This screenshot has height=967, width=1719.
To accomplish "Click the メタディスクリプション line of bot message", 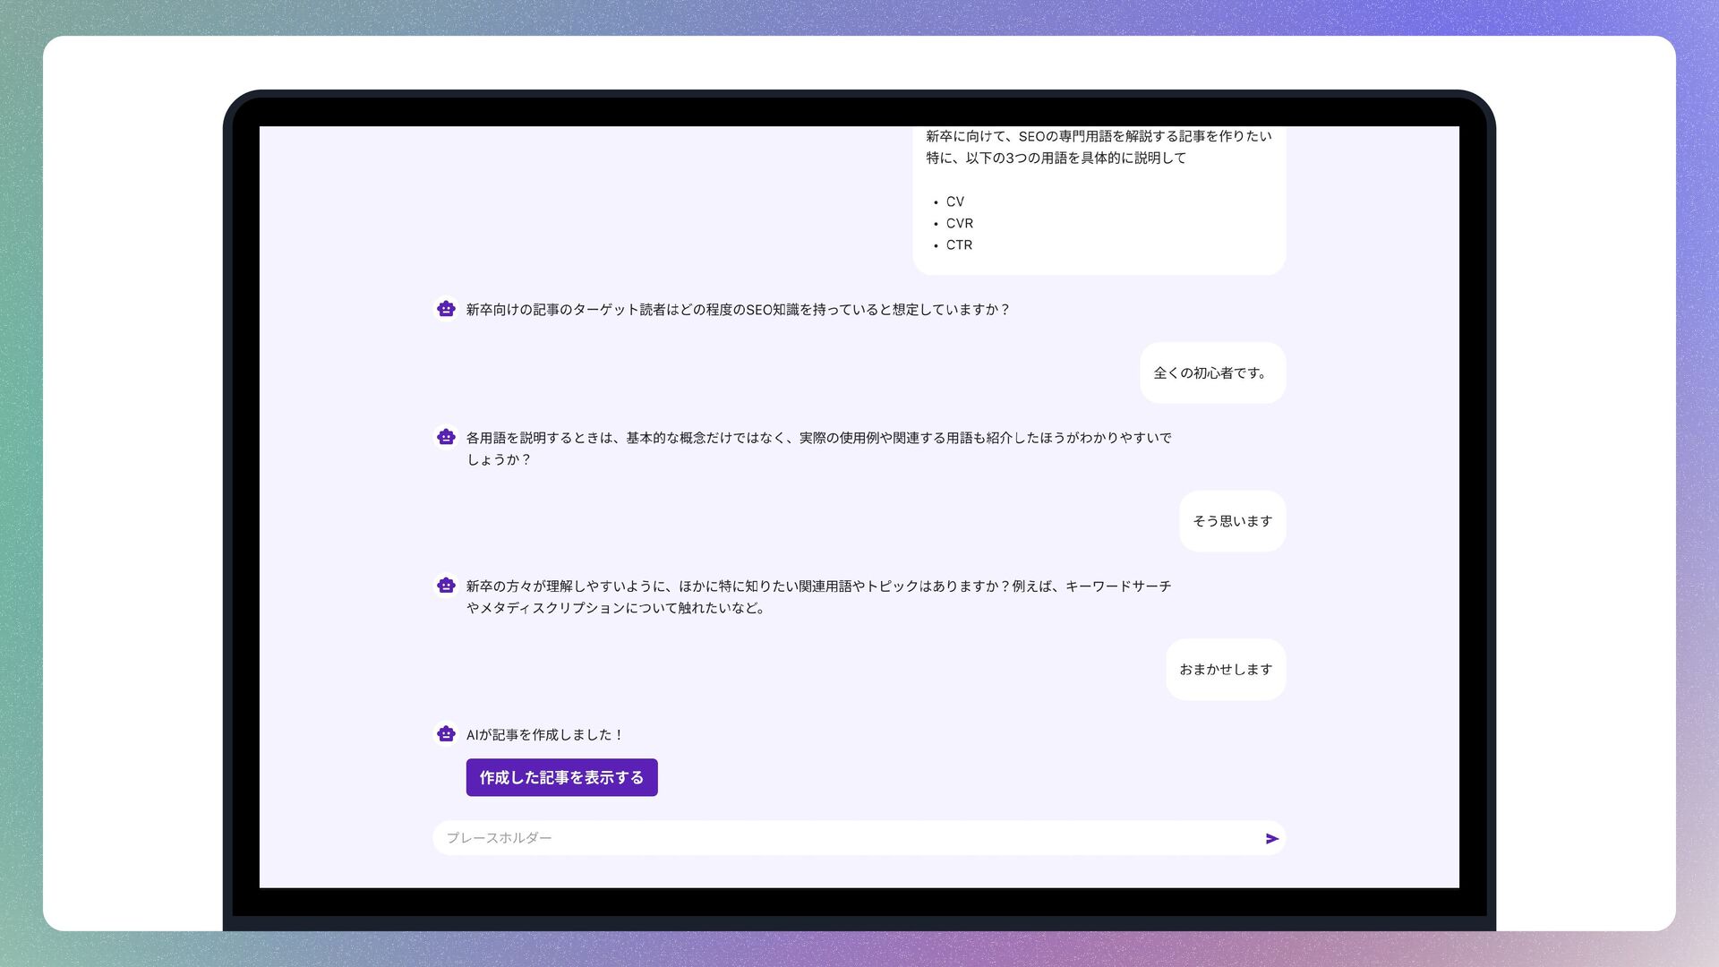I will (614, 608).
